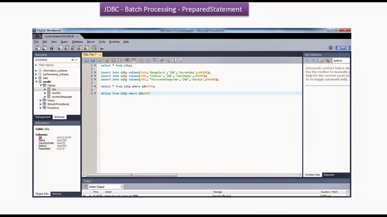Toggle the right sidebar visibility
387x217 pixels.
click(348, 48)
